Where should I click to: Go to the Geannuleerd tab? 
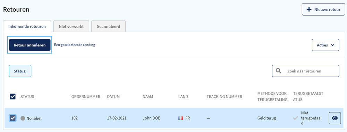[108, 27]
